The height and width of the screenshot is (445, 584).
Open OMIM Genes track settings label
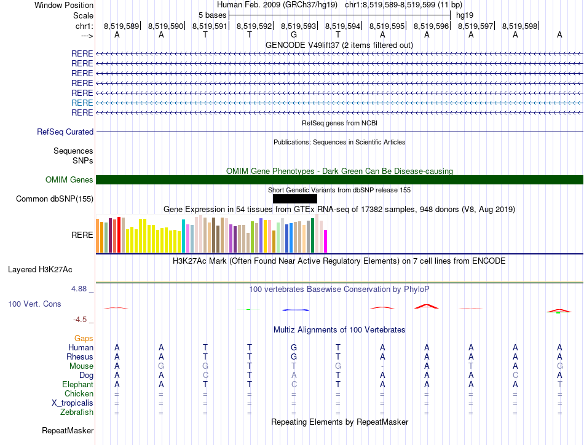coord(69,180)
